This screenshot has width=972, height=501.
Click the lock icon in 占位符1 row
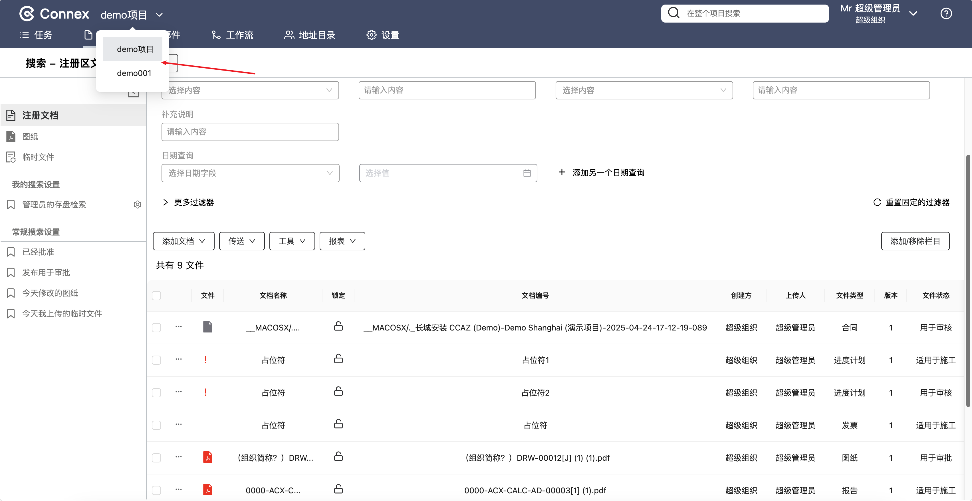coord(338,359)
